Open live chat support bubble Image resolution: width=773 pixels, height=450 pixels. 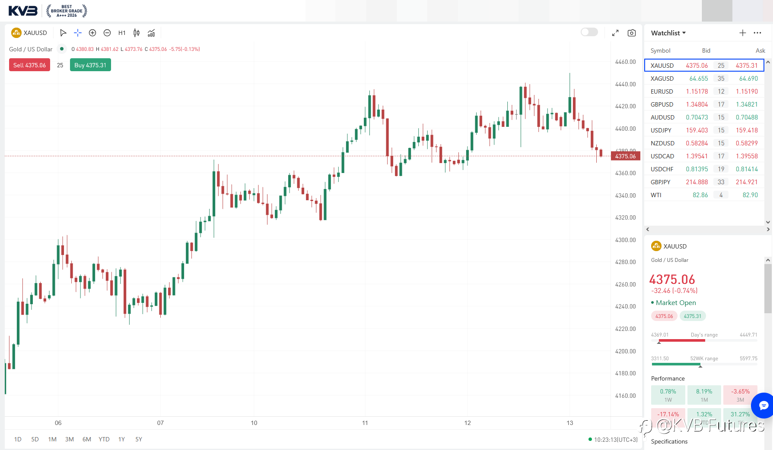763,405
